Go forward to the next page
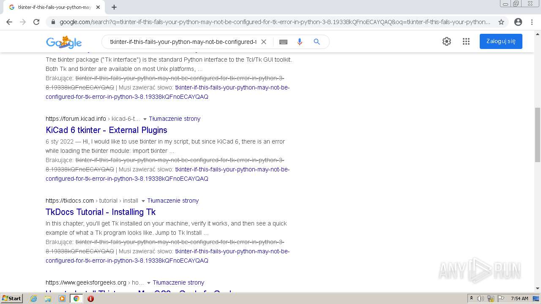 (23, 22)
